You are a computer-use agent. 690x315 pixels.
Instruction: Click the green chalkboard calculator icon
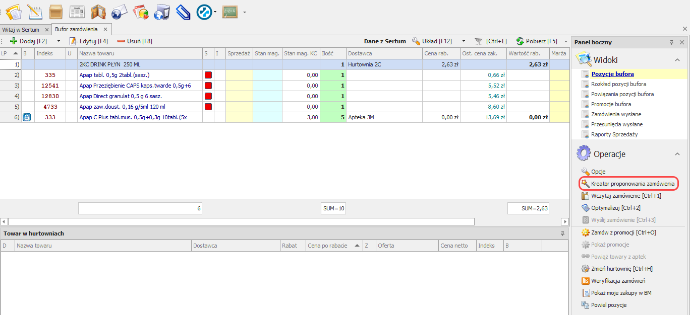230,12
